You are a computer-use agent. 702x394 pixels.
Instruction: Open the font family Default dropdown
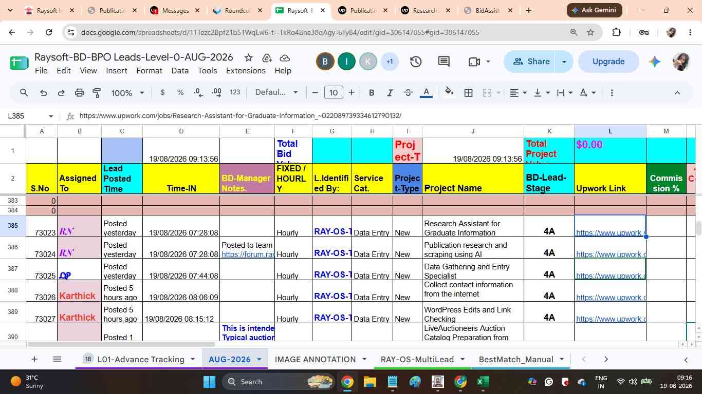click(x=276, y=92)
